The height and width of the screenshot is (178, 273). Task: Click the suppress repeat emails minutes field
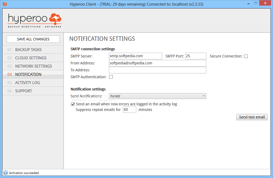129,110
